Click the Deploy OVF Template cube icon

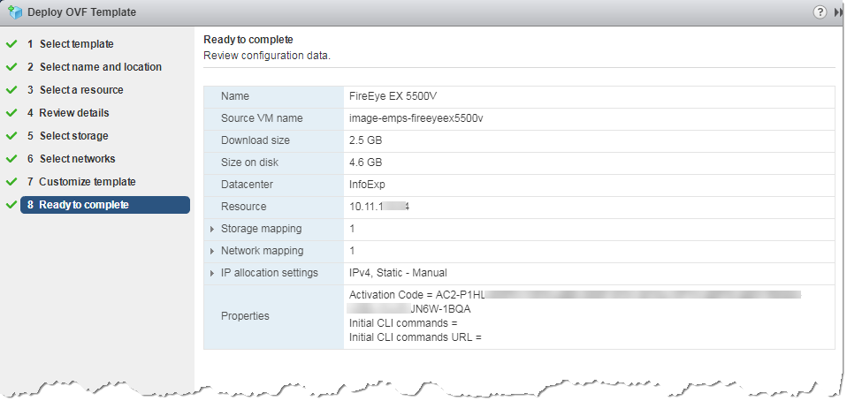pyautogui.click(x=15, y=11)
